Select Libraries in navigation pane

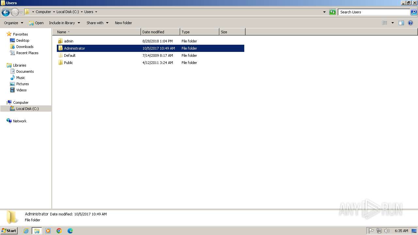[x=20, y=65]
